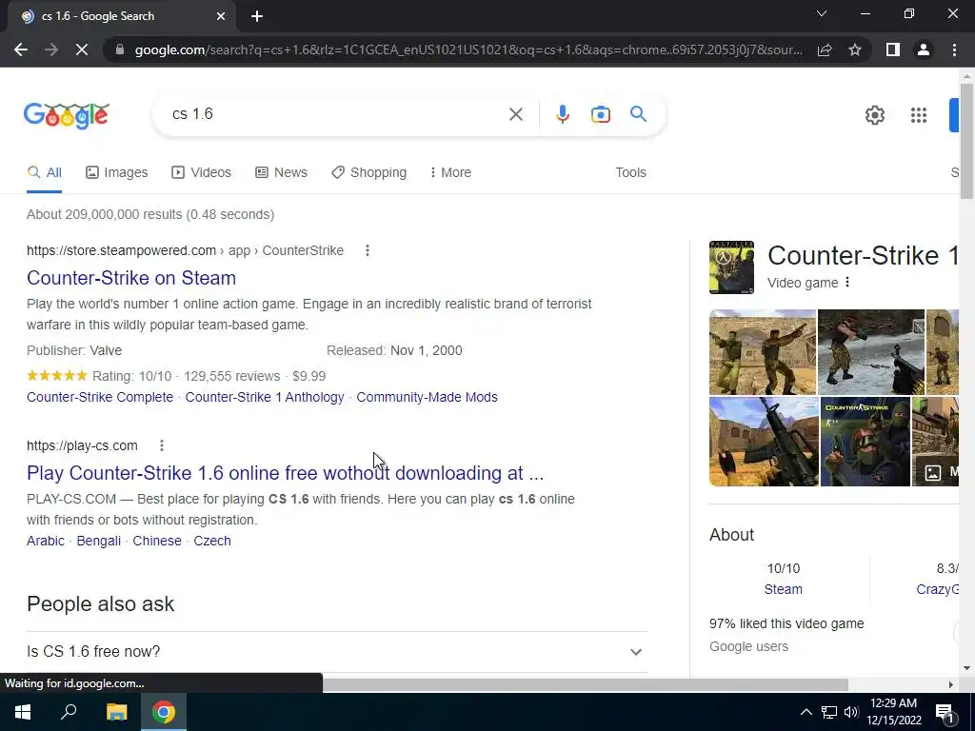Close the cs 1.6 Google Search tab

coord(221,16)
